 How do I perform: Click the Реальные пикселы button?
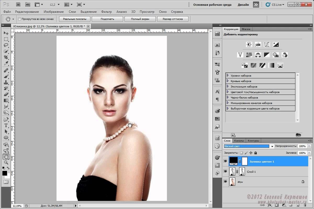(x=75, y=19)
